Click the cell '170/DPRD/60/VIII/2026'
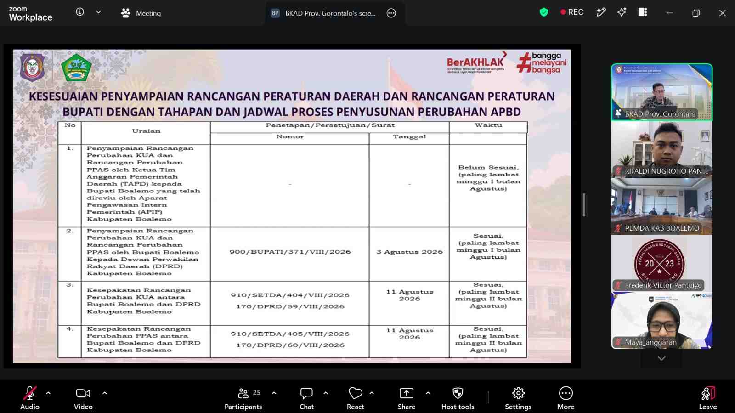This screenshot has width=735, height=413. (290, 345)
